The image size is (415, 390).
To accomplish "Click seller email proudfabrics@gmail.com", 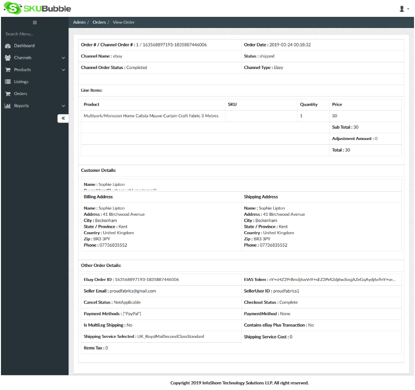I will pos(133,291).
